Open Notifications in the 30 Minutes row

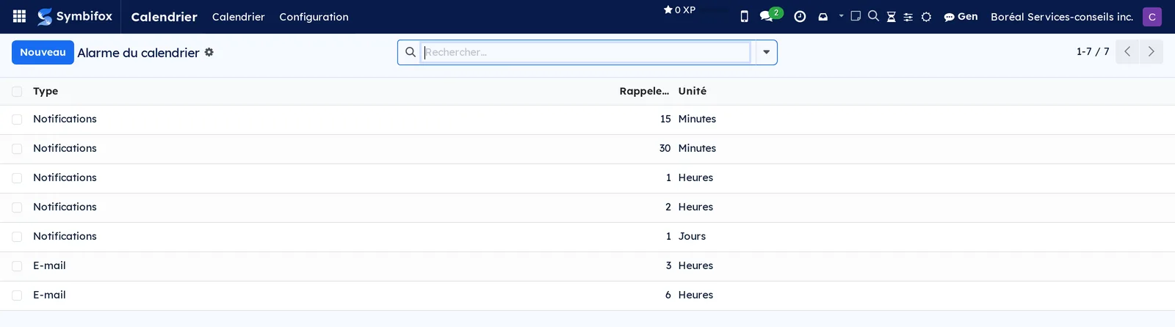point(65,148)
